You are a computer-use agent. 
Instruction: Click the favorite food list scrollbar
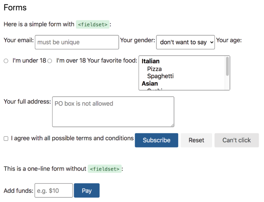[228, 67]
